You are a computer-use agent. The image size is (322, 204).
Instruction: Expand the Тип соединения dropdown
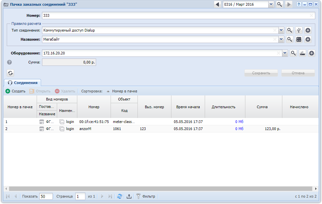coord(281,30)
